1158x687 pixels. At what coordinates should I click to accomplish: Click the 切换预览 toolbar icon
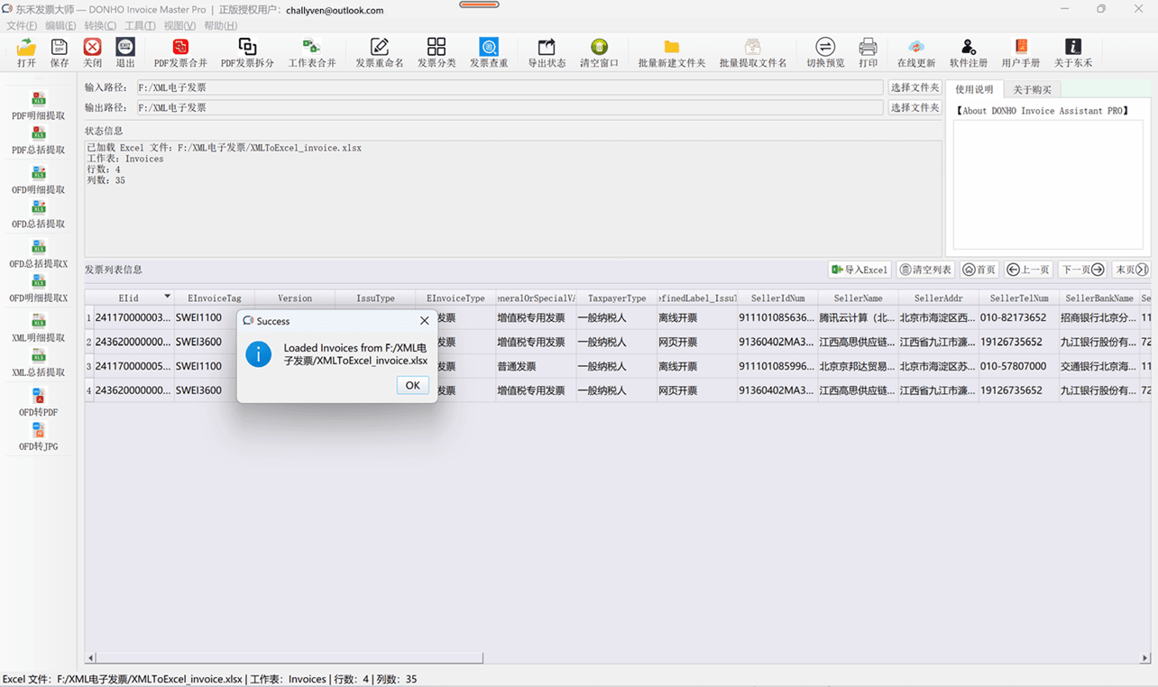point(825,52)
